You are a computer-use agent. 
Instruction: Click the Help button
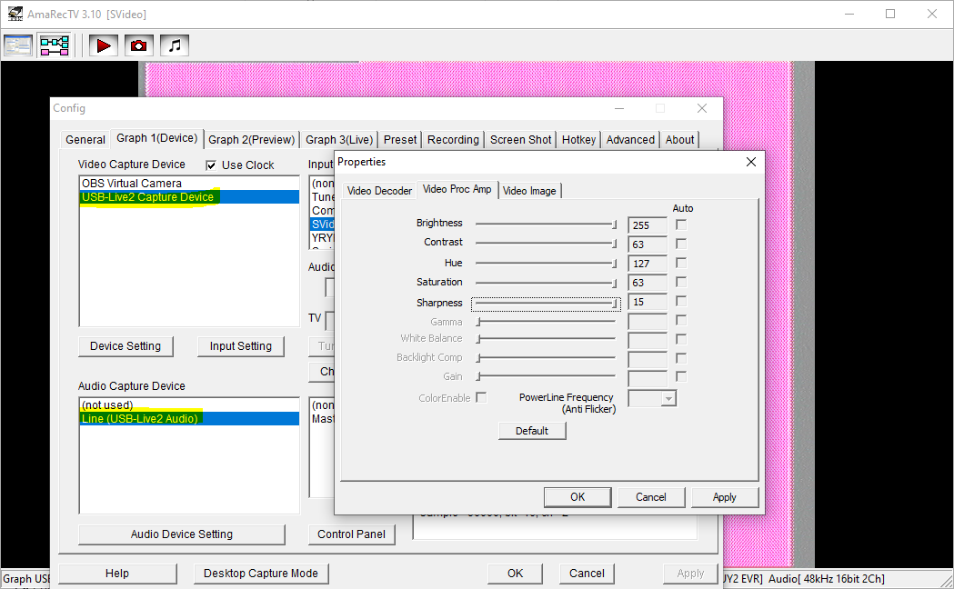[116, 574]
